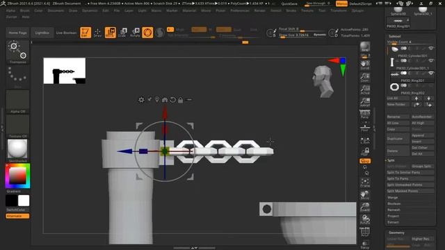
Task: Move subtool selection up arrow
Action: click(x=416, y=99)
